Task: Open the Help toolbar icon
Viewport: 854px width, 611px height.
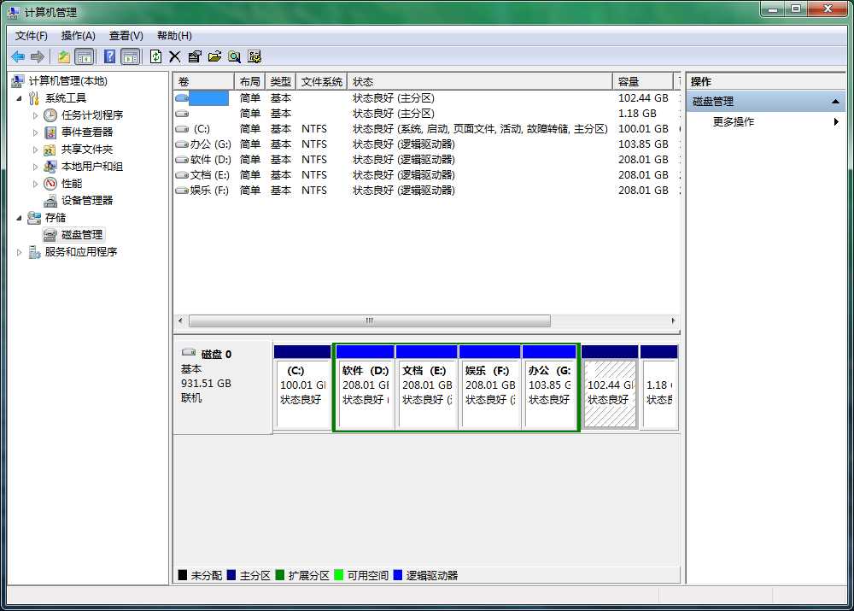Action: [x=109, y=56]
